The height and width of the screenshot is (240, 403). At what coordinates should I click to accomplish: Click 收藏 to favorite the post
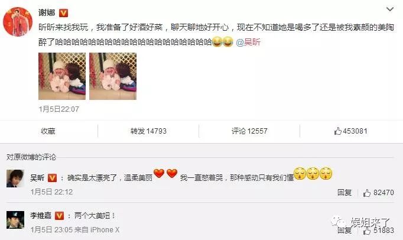click(x=48, y=131)
